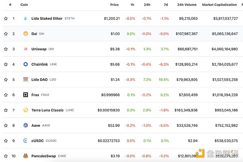Toggle favorite star for Uniswap

point(6,49)
